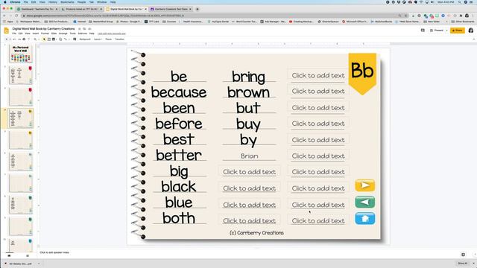Select the text box tool
Image resolution: width=477 pixels, height=268 pixels.
(x=49, y=39)
